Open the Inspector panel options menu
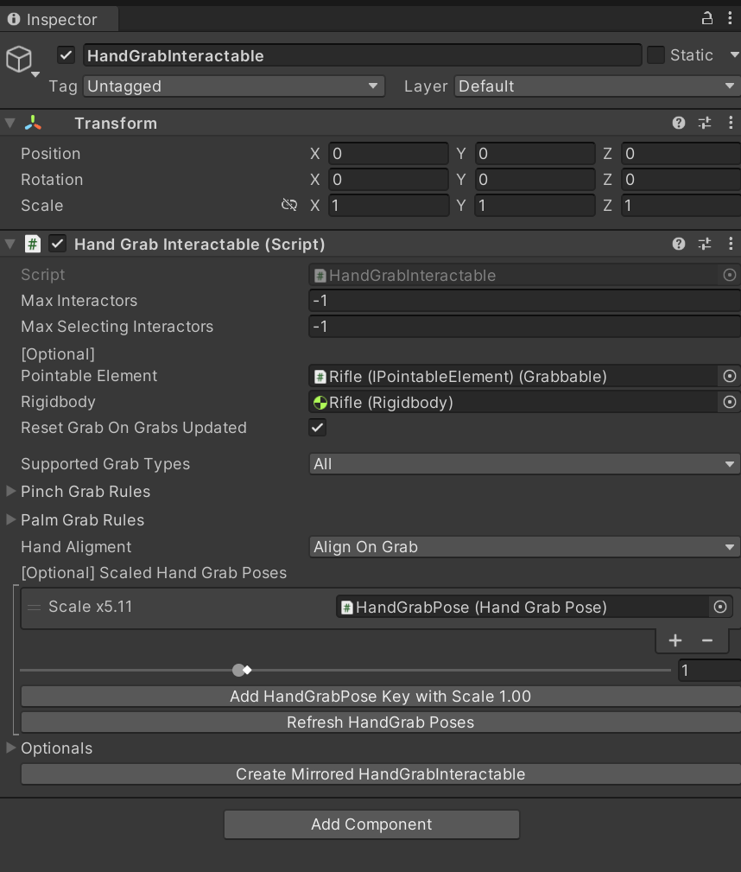Viewport: 741px width, 872px height. [730, 18]
